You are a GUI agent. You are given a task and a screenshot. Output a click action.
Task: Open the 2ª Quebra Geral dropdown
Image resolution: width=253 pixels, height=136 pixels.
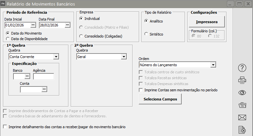click(x=123, y=57)
